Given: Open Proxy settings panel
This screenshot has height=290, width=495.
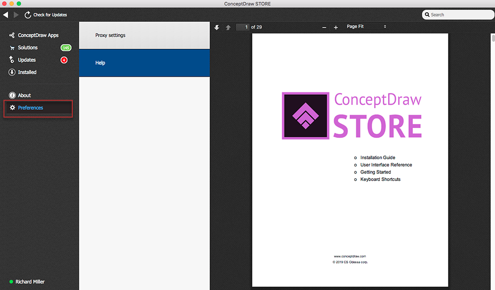Looking at the screenshot, I should point(144,35).
